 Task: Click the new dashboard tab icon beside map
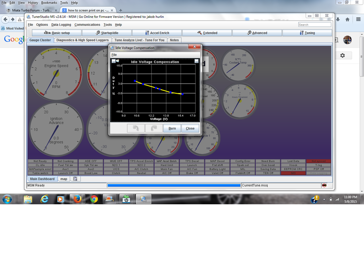[x=75, y=179]
